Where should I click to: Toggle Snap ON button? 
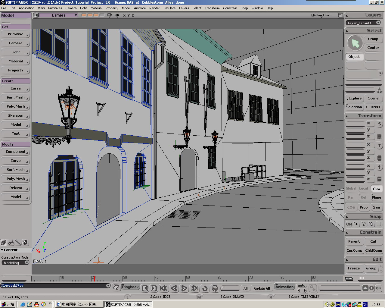(349, 224)
